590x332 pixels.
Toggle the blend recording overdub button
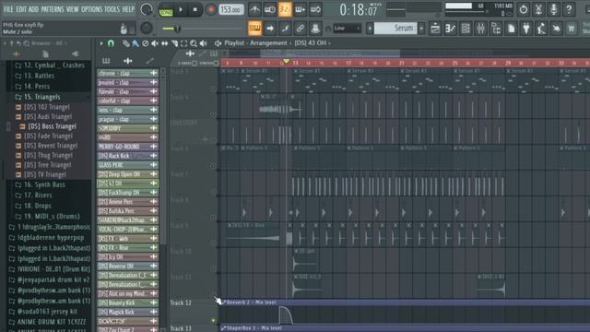tap(301, 10)
